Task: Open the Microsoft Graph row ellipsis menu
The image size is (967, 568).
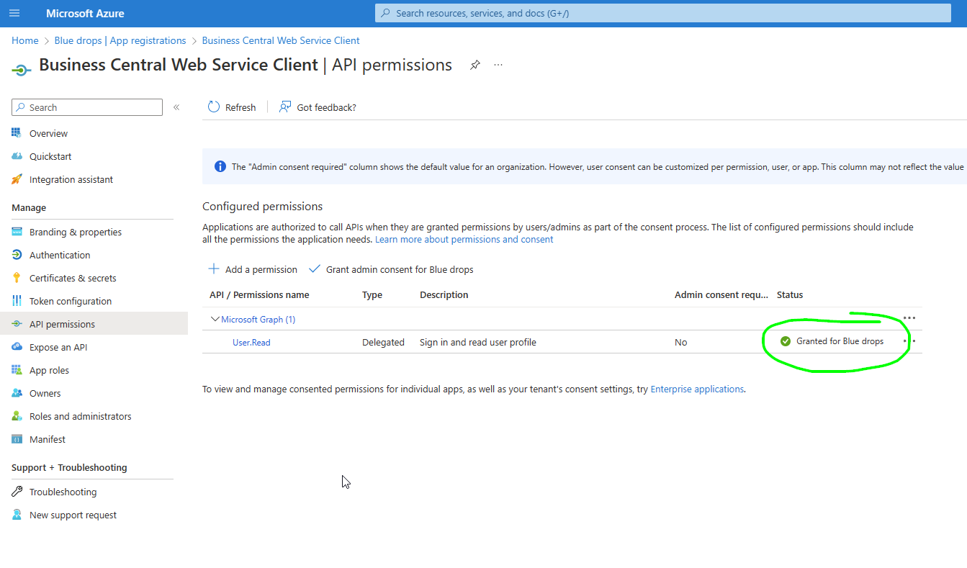Action: coord(909,318)
